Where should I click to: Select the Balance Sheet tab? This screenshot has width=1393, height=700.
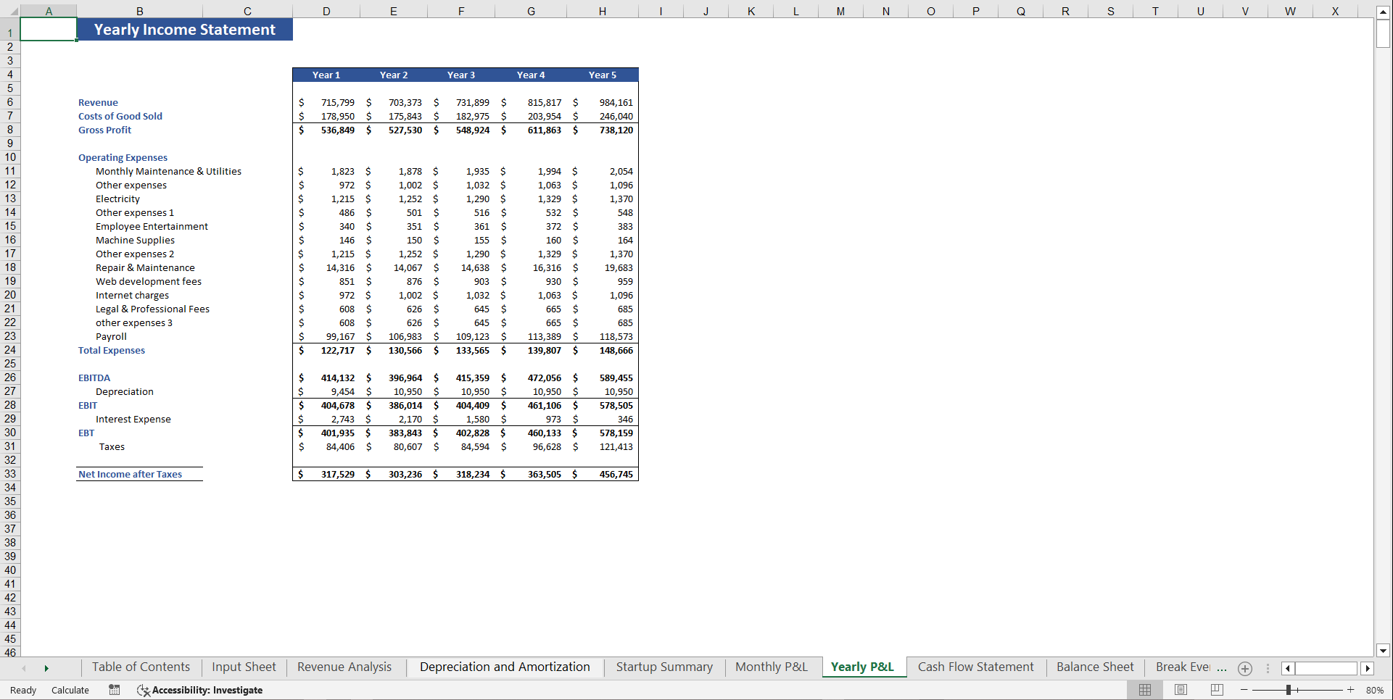(1095, 667)
